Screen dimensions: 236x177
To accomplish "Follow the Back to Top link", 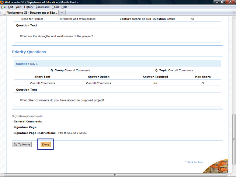I will coord(194,162).
